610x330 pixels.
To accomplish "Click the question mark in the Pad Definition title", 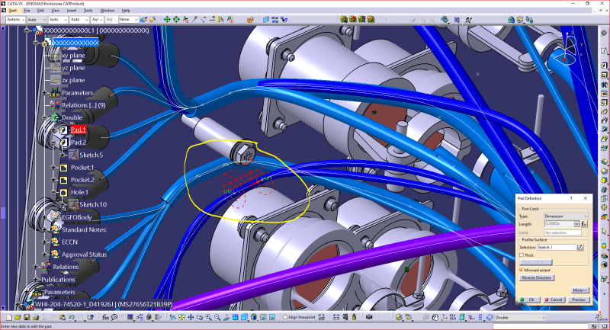I will pyautogui.click(x=571, y=198).
